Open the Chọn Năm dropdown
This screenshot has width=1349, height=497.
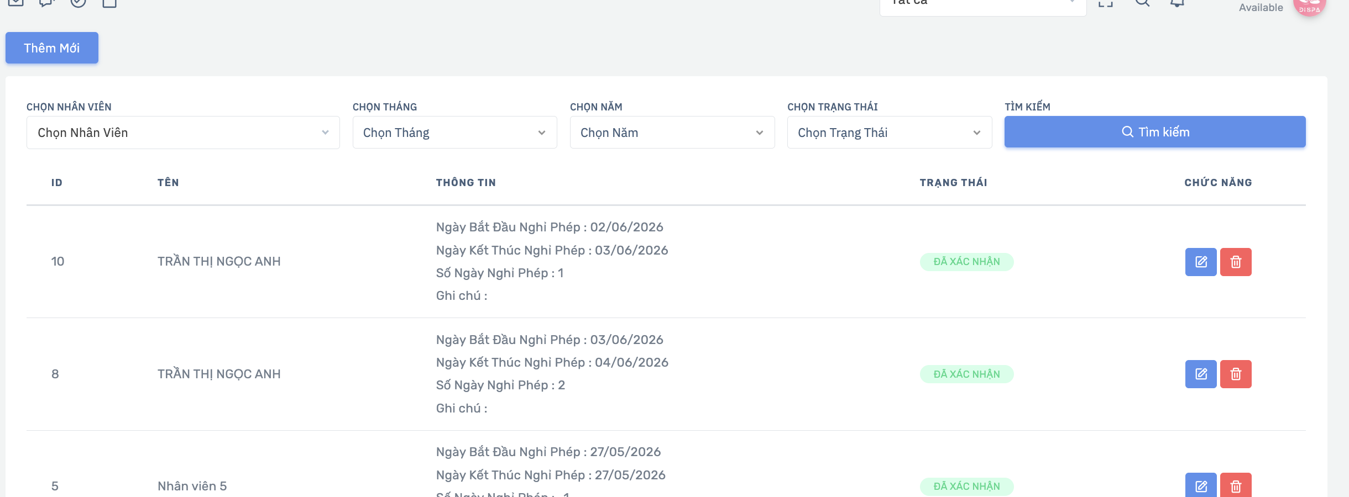[x=672, y=133]
